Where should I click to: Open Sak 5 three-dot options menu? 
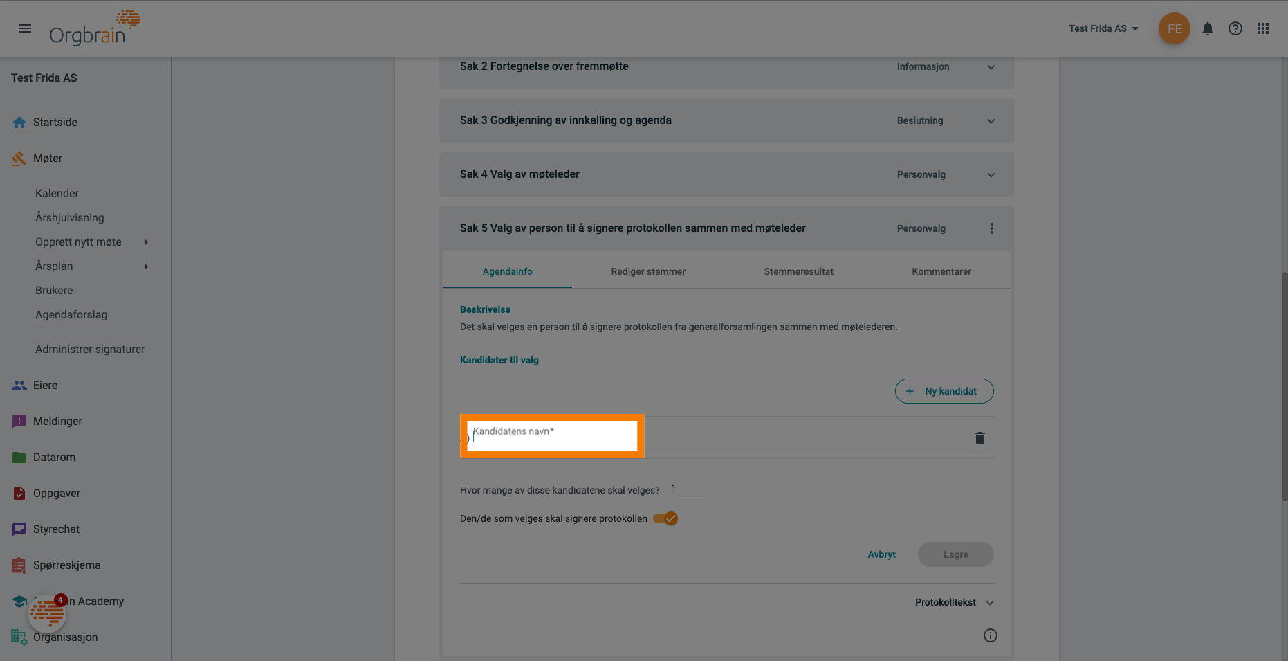point(992,228)
